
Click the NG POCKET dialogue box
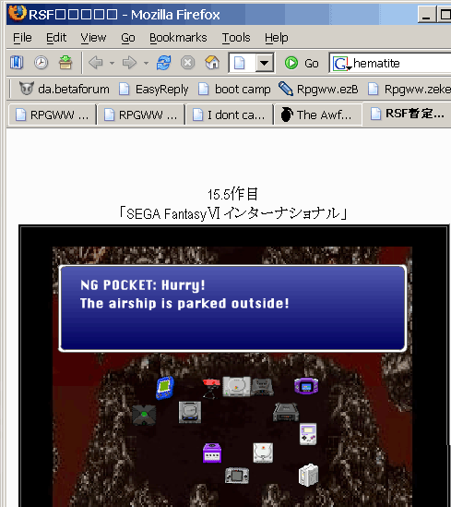tap(232, 308)
